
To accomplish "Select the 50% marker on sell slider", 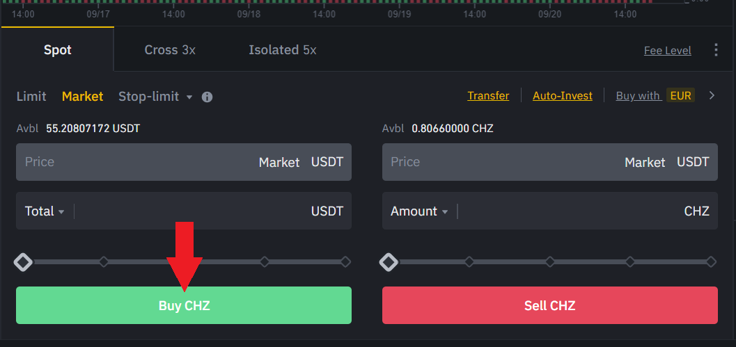I will tap(550, 262).
